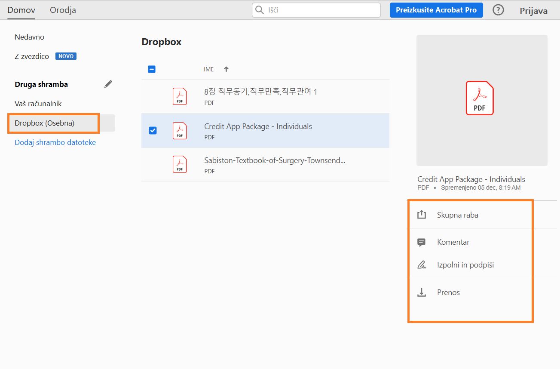
Task: Switch to the Orodja tab
Action: coord(62,9)
